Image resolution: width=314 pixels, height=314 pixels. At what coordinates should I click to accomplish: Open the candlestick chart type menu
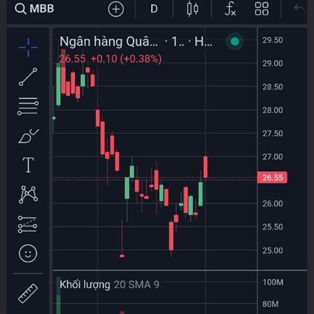click(193, 9)
